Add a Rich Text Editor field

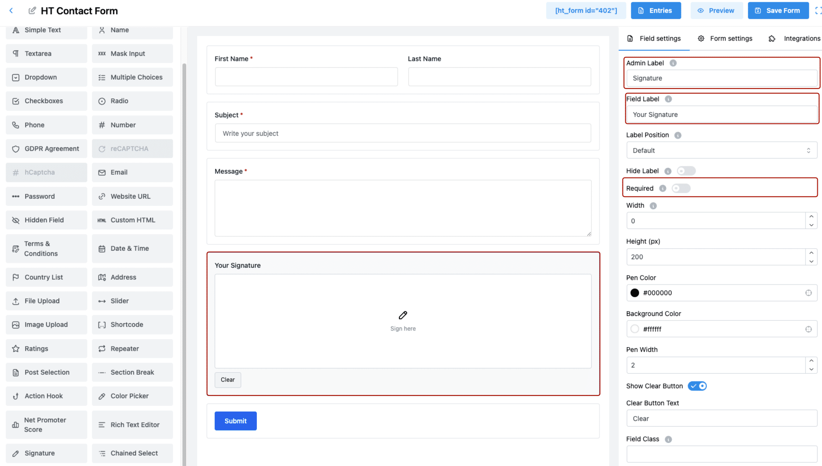tap(135, 424)
